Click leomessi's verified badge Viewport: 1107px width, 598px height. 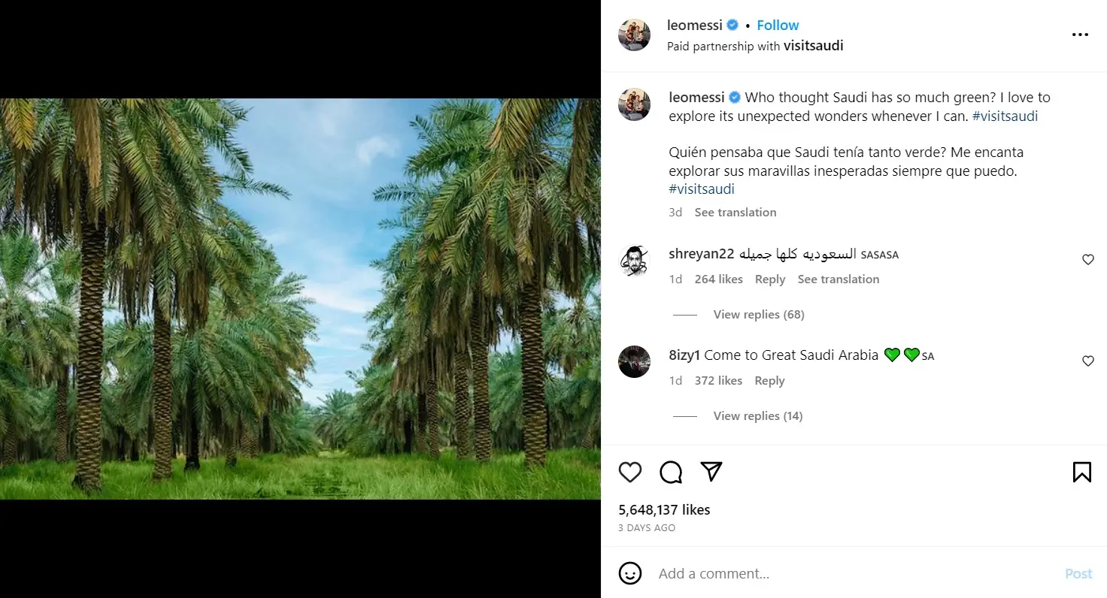click(732, 25)
